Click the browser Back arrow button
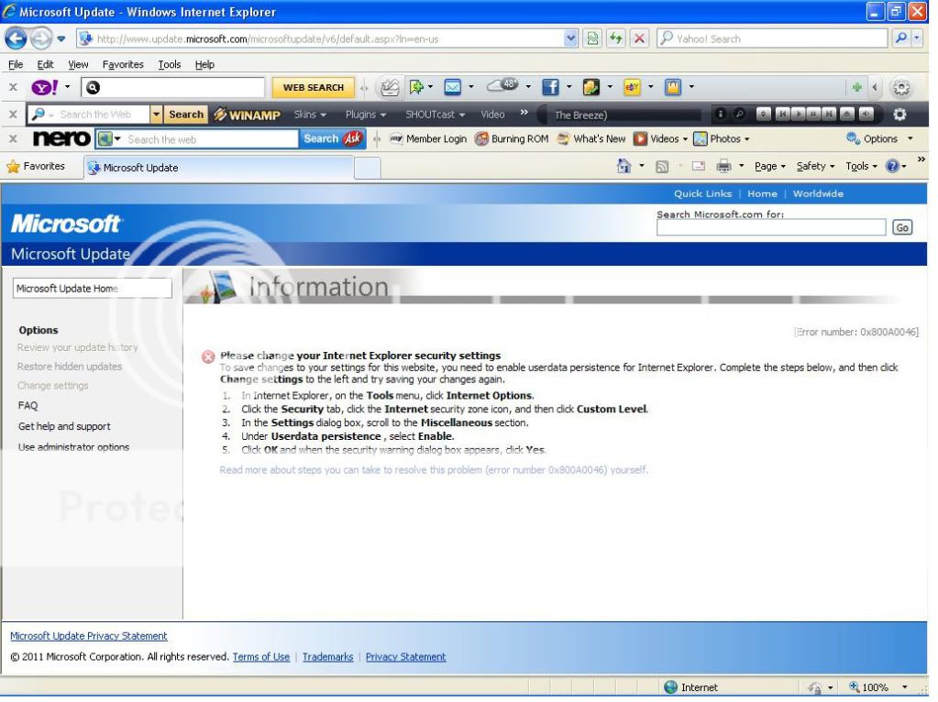 tap(16, 38)
